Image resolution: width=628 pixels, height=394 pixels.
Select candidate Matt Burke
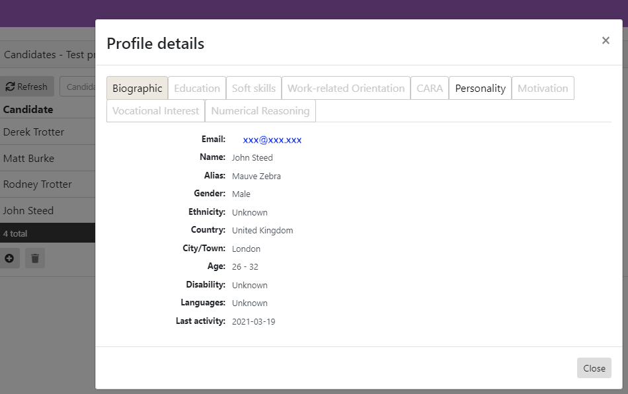pyautogui.click(x=30, y=158)
